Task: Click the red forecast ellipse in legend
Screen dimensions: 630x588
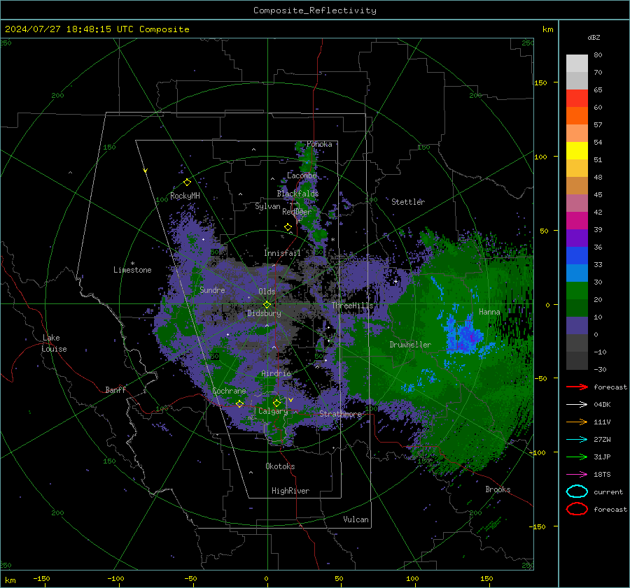Action: click(x=577, y=509)
